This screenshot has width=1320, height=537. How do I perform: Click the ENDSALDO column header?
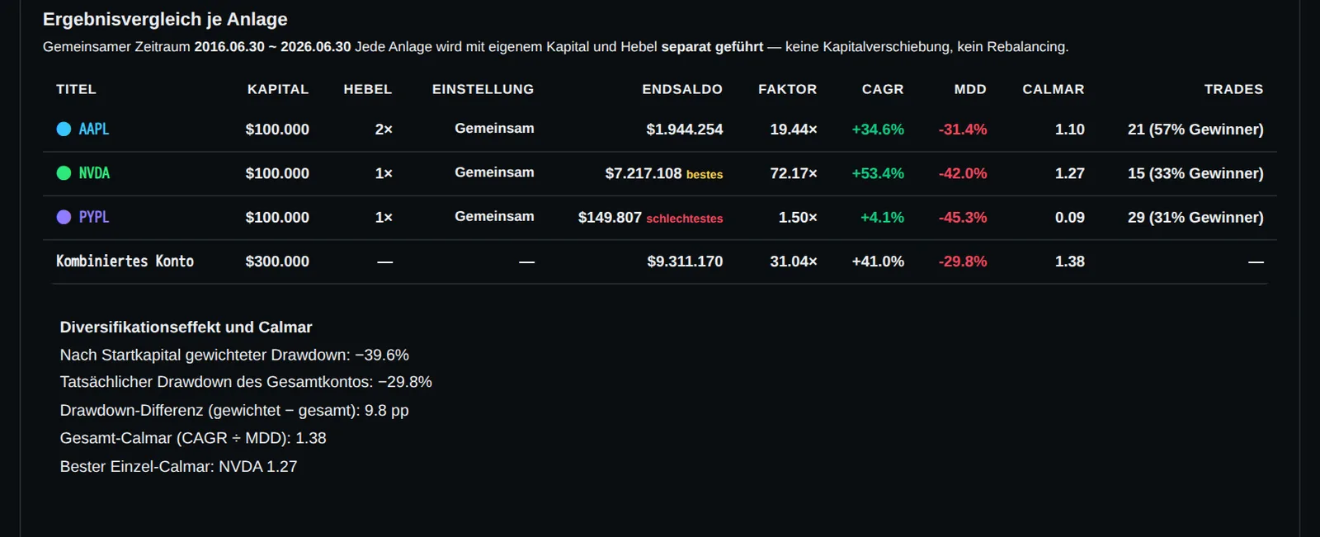coord(682,89)
